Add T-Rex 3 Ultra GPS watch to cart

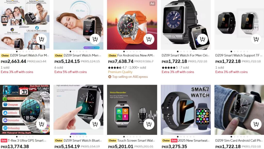coord(42,124)
